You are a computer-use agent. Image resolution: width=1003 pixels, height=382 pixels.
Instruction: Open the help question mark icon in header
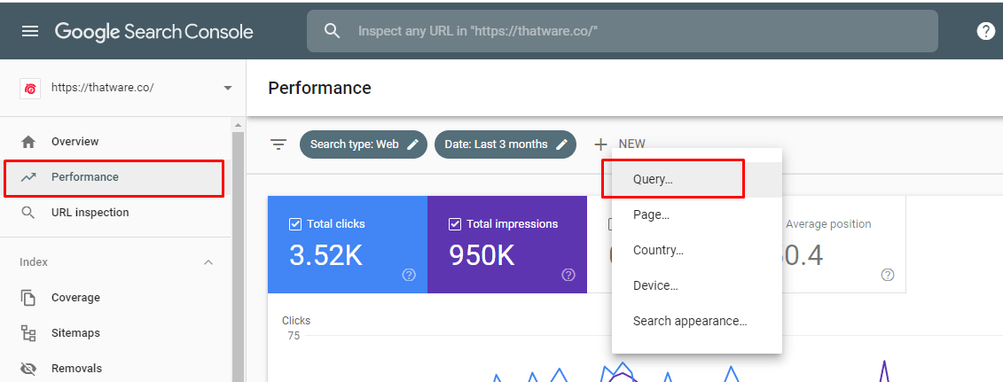pos(986,31)
